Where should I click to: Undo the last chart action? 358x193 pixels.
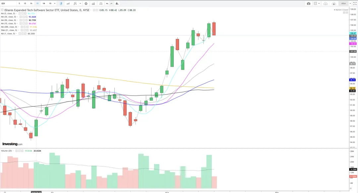[x=107, y=3]
